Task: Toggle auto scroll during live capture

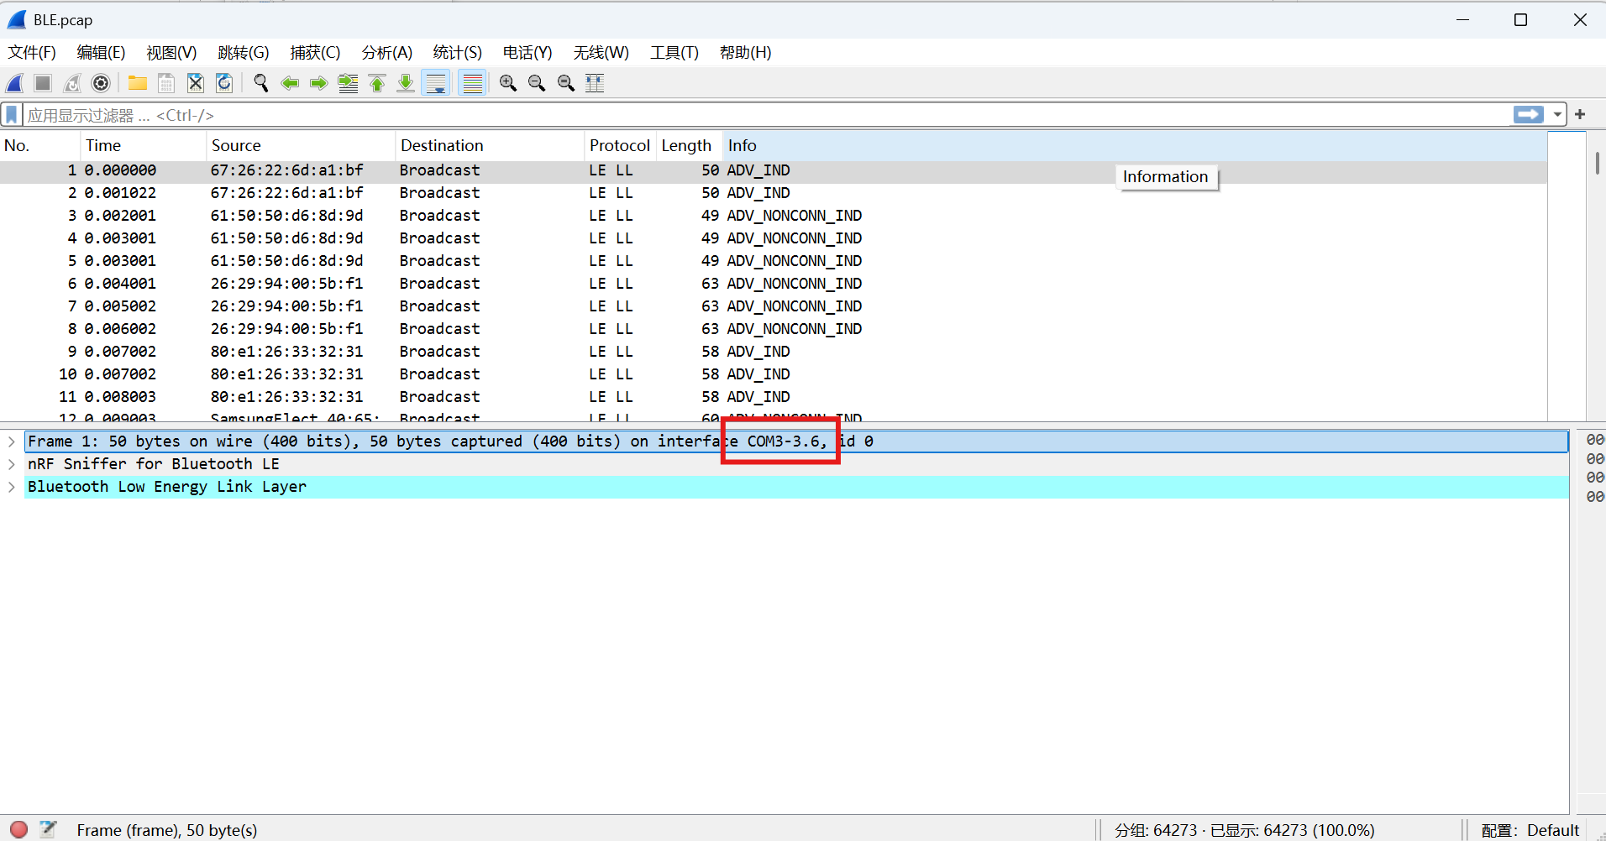Action: click(x=437, y=83)
